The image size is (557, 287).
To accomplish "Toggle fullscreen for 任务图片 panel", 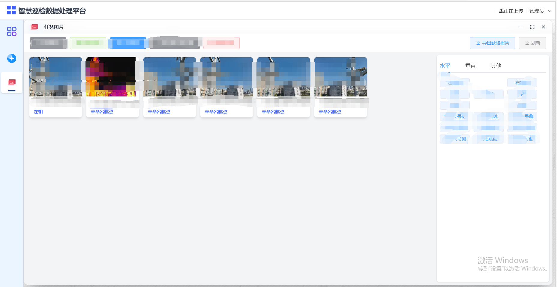I will pyautogui.click(x=532, y=27).
